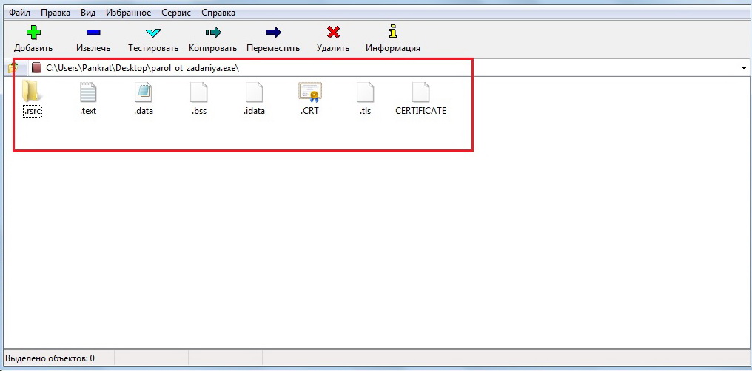Click the .rsrc file name text

tap(33, 111)
